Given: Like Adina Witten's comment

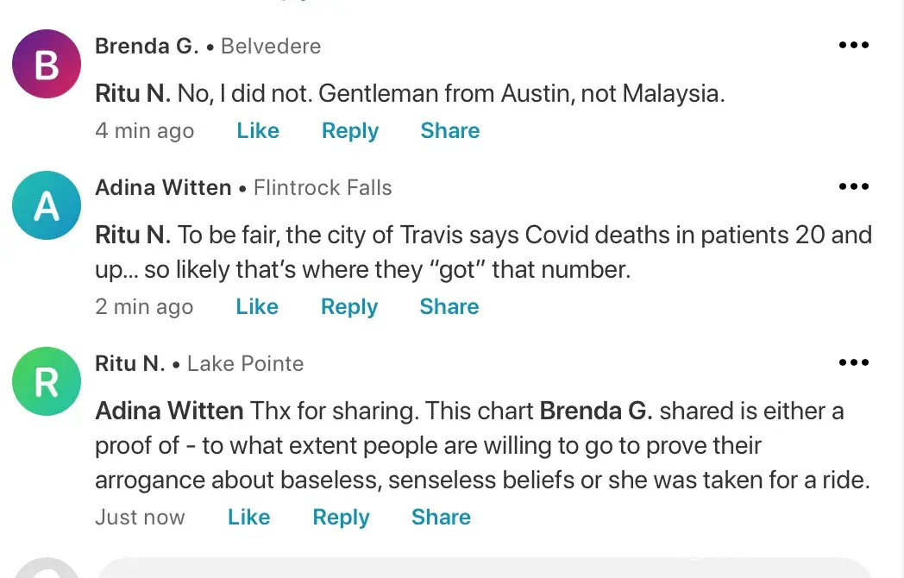Looking at the screenshot, I should click(x=257, y=307).
